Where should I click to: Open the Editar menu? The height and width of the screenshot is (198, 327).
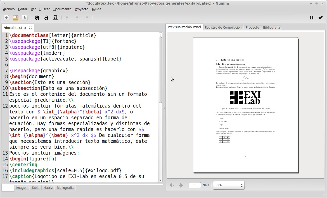click(23, 9)
